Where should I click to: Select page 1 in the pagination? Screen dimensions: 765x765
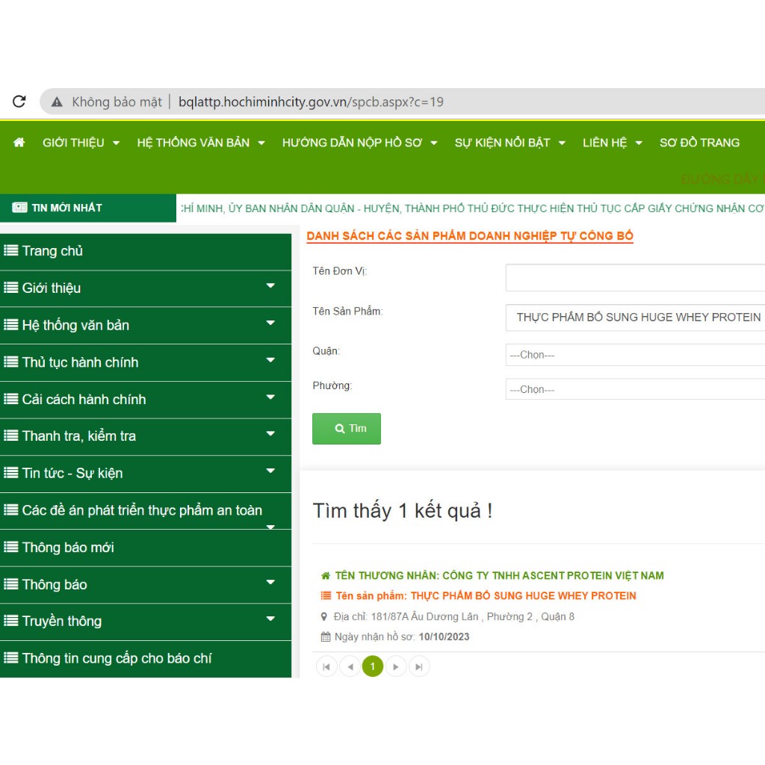pyautogui.click(x=373, y=666)
